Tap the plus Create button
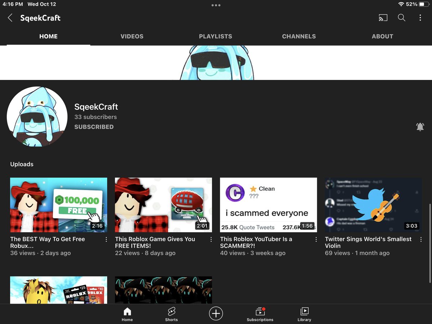Viewport: 432px width, 324px height. pos(216,314)
